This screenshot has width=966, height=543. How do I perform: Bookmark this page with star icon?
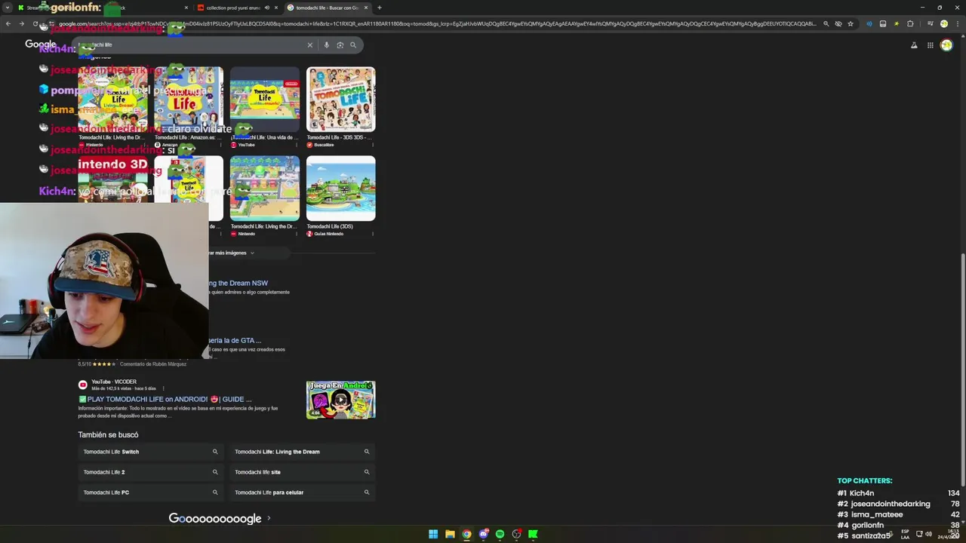point(851,23)
